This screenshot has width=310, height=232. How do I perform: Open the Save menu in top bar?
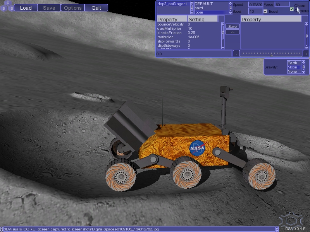click(49, 8)
